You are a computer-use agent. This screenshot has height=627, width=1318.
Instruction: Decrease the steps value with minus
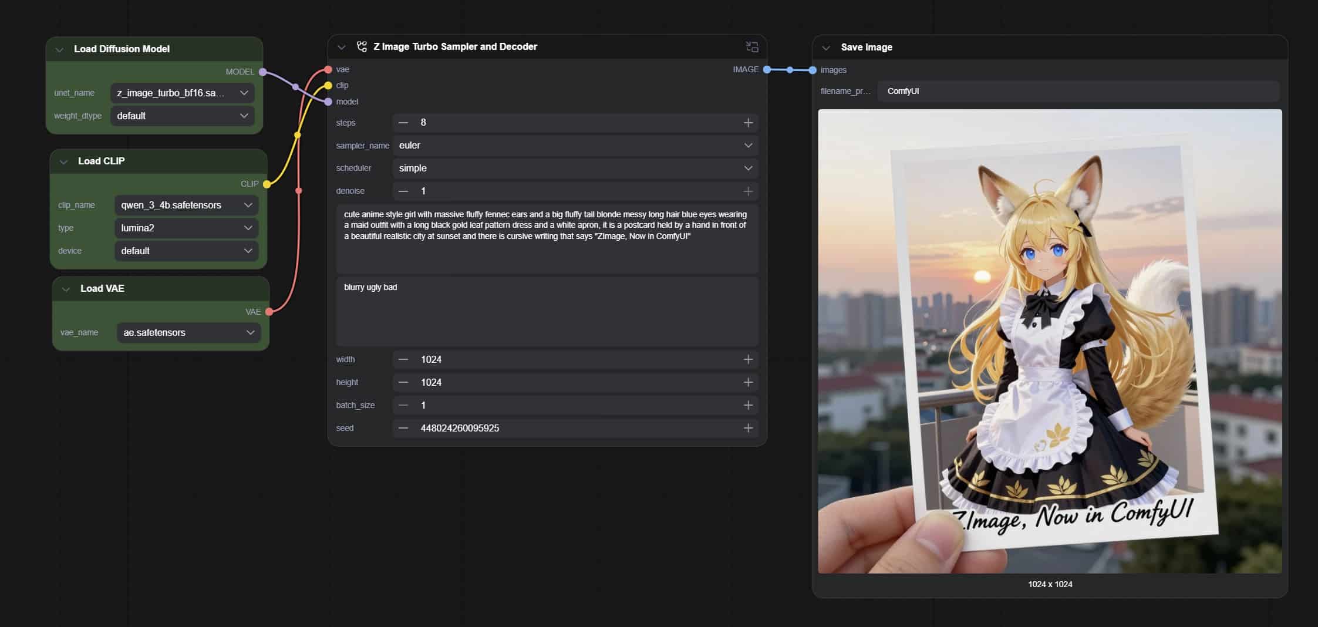pos(403,123)
